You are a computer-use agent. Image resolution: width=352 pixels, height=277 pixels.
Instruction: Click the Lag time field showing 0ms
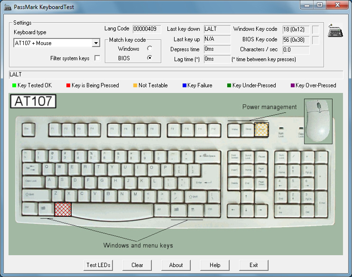pos(217,59)
